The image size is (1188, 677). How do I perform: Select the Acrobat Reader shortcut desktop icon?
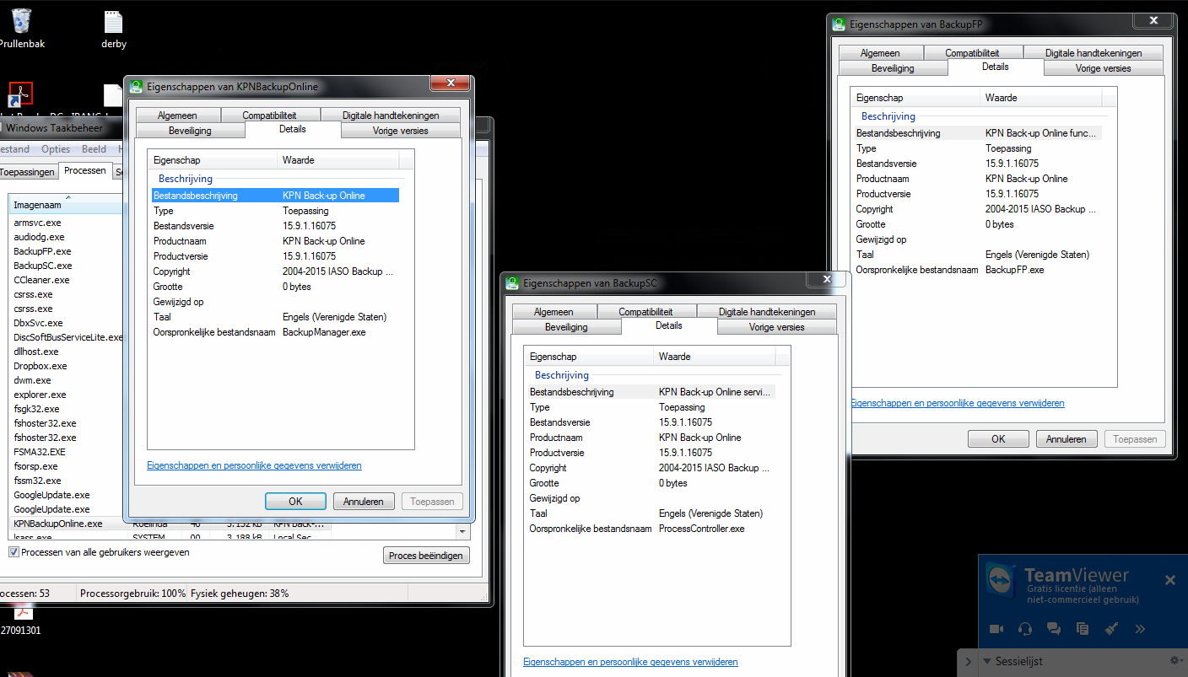click(21, 94)
